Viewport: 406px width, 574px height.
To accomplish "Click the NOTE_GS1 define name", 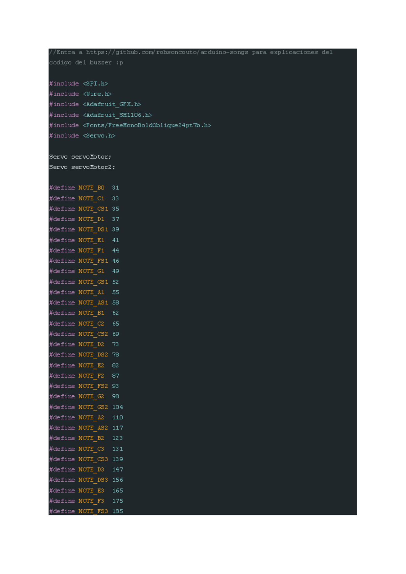I will (93, 282).
